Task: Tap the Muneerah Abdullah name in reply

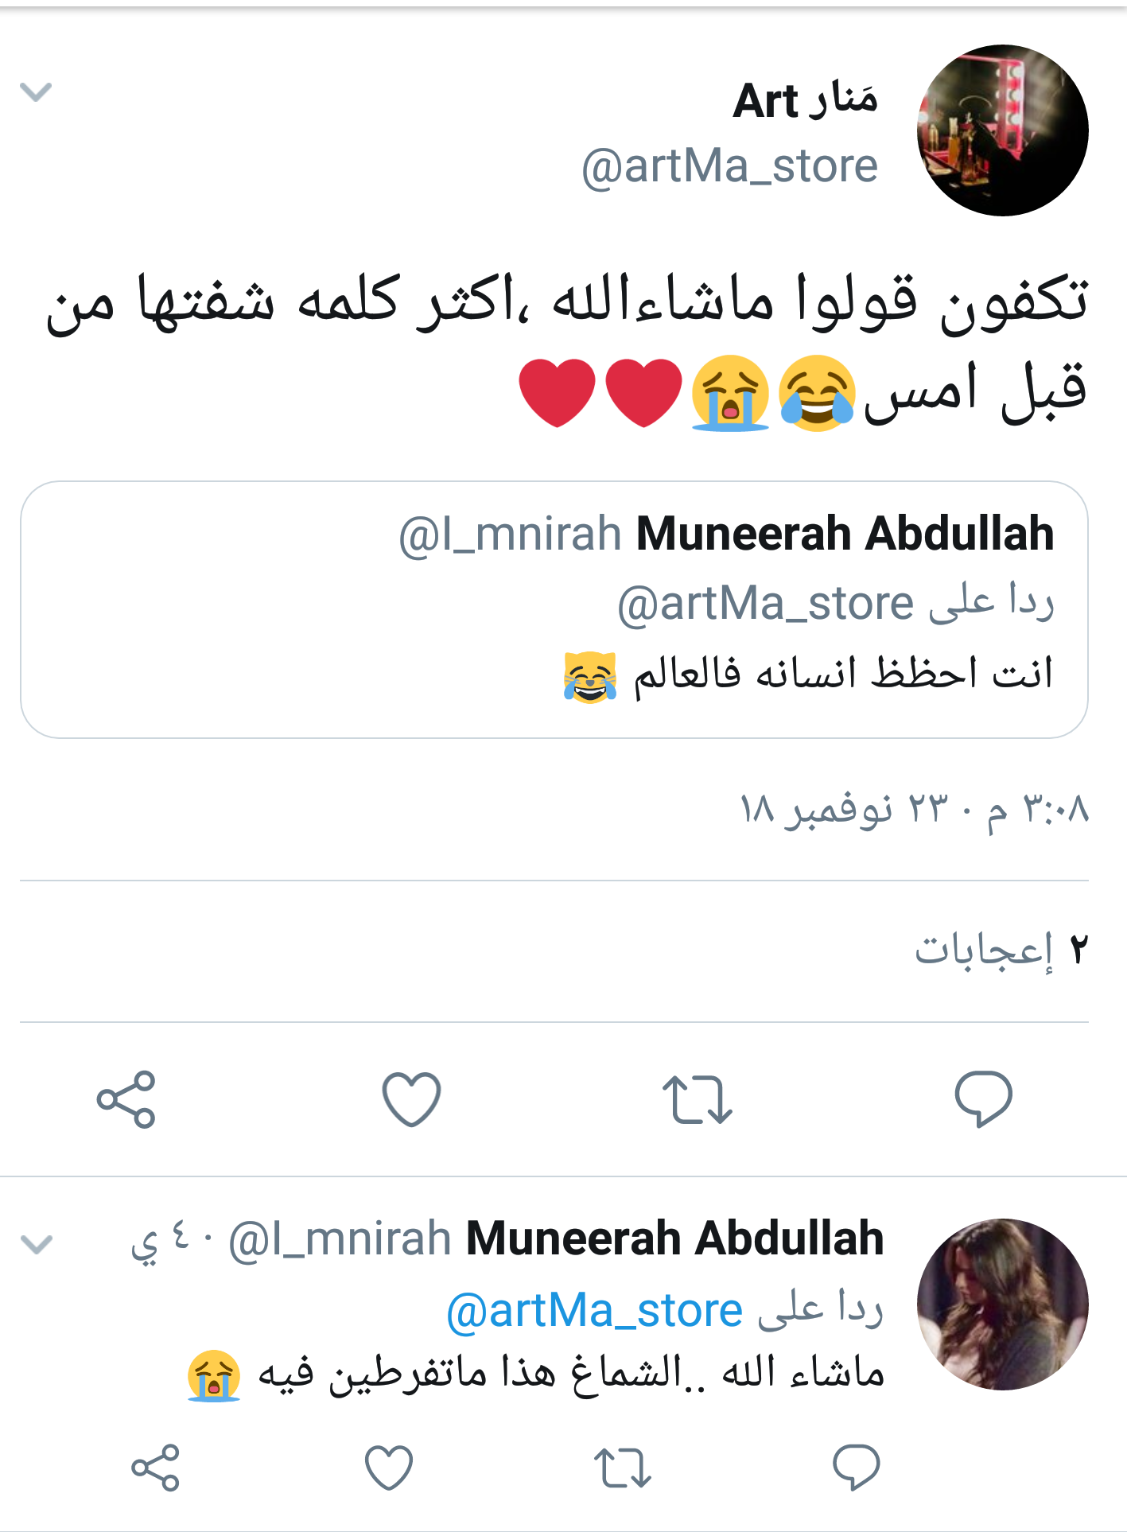Action: tap(674, 1239)
